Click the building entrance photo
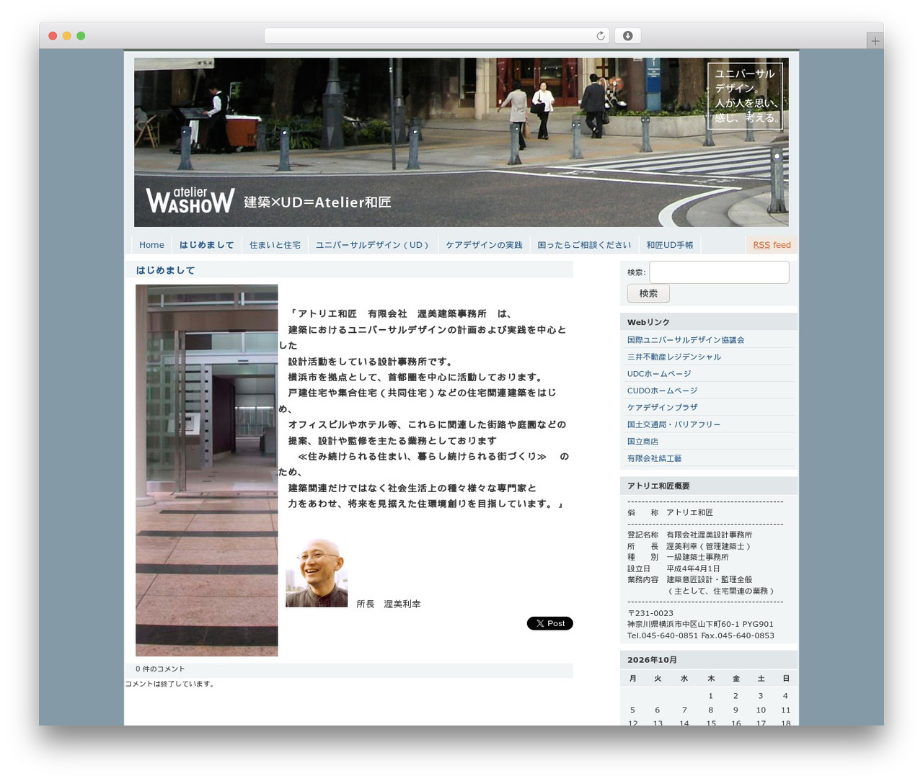 206,470
